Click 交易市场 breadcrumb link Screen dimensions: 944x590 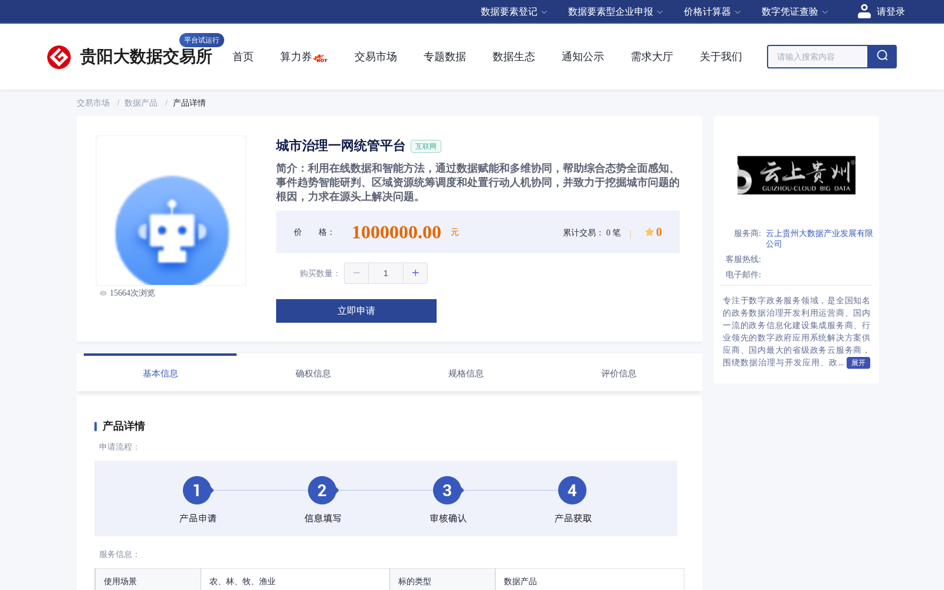tap(93, 103)
